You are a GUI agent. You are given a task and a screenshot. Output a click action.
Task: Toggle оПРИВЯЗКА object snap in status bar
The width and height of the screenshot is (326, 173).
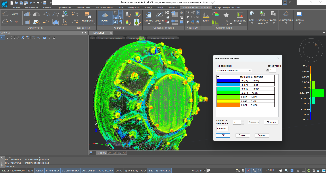click(x=53, y=171)
